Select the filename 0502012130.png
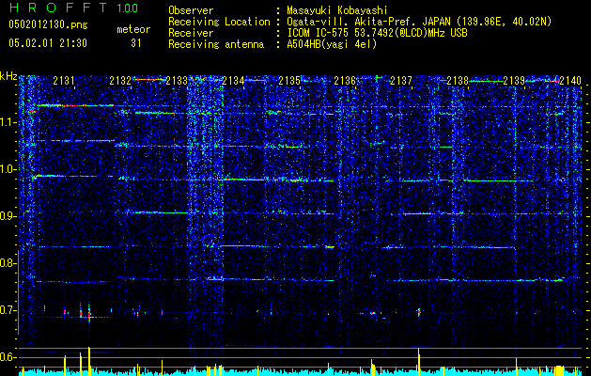The width and height of the screenshot is (591, 376). pos(48,24)
